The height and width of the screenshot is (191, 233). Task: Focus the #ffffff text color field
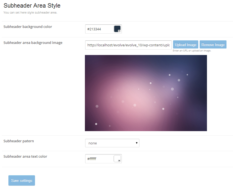pos(99,159)
